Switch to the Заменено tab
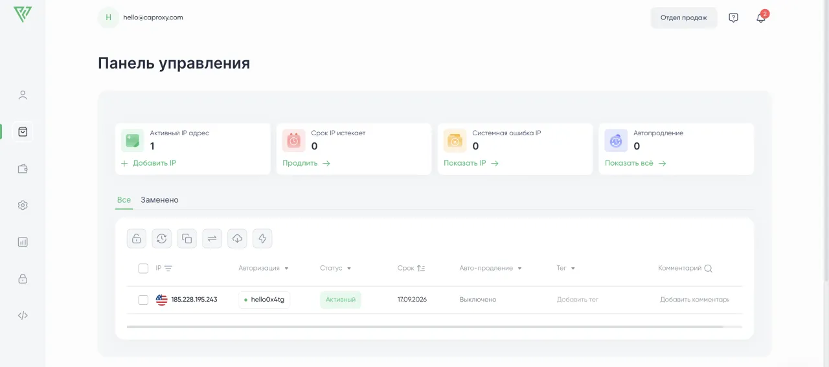The width and height of the screenshot is (829, 367). click(159, 200)
